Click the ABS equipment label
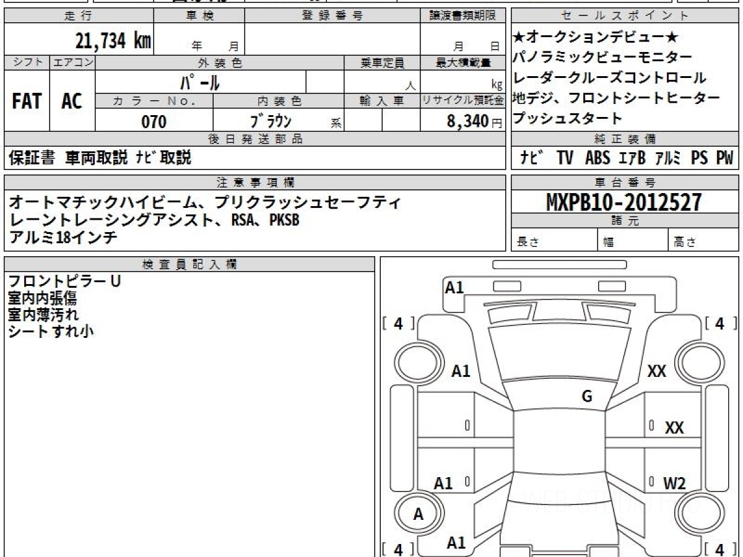The height and width of the screenshot is (557, 743). point(597,158)
